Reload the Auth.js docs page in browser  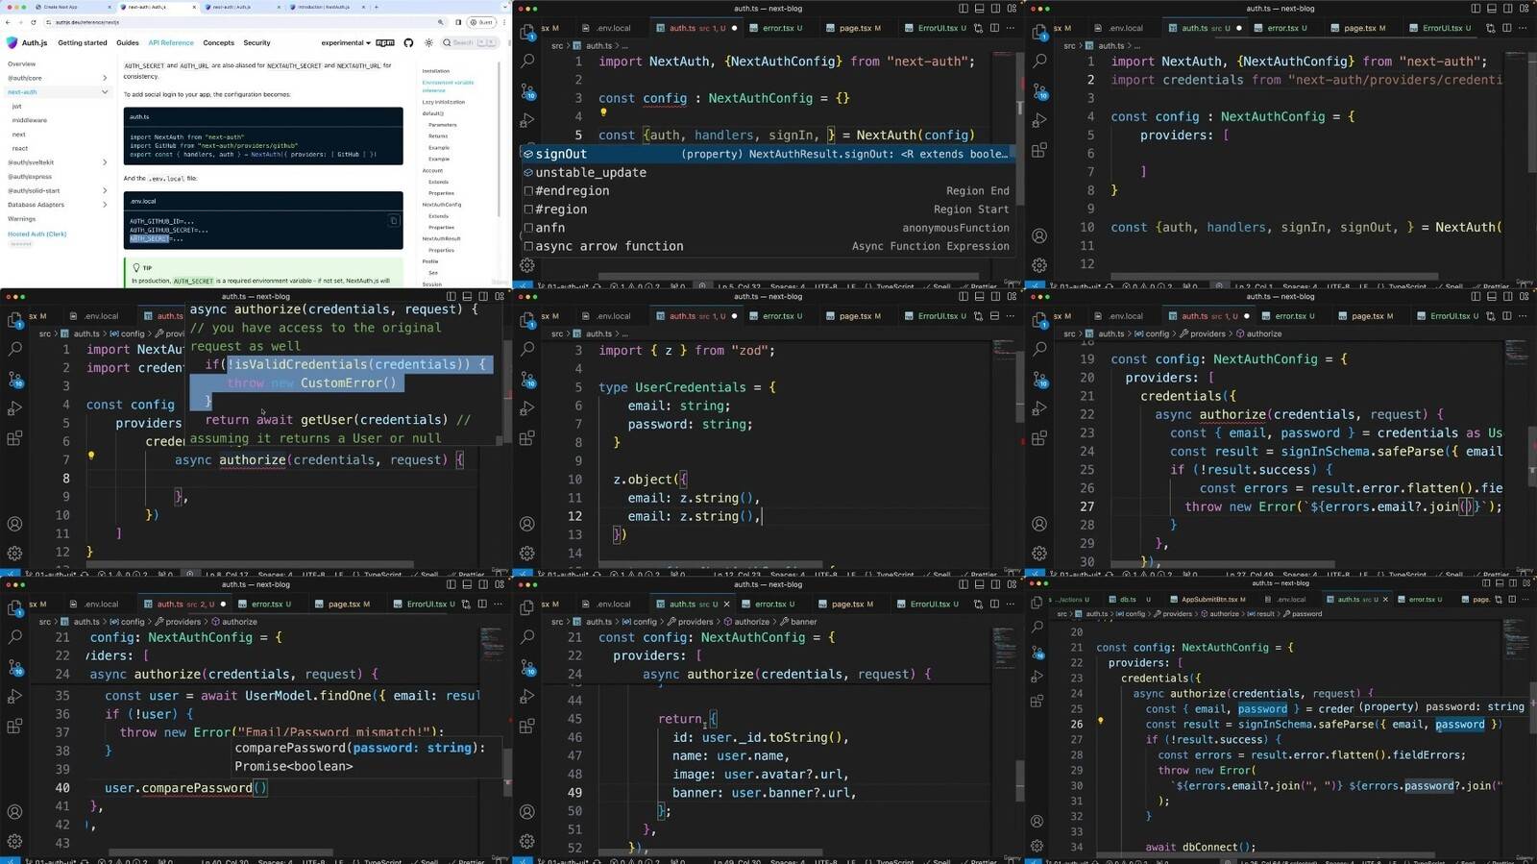click(34, 21)
